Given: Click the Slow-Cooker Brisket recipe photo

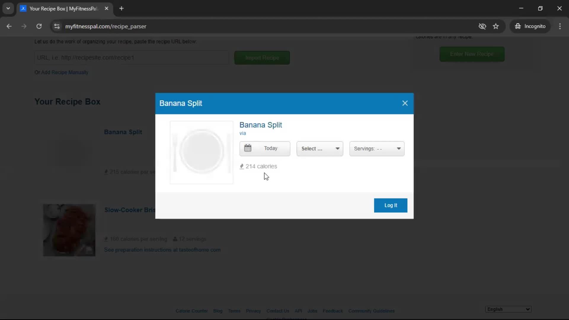Looking at the screenshot, I should [69, 230].
